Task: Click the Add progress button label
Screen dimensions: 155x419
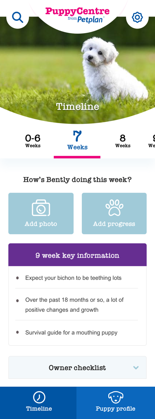Action: click(x=114, y=224)
